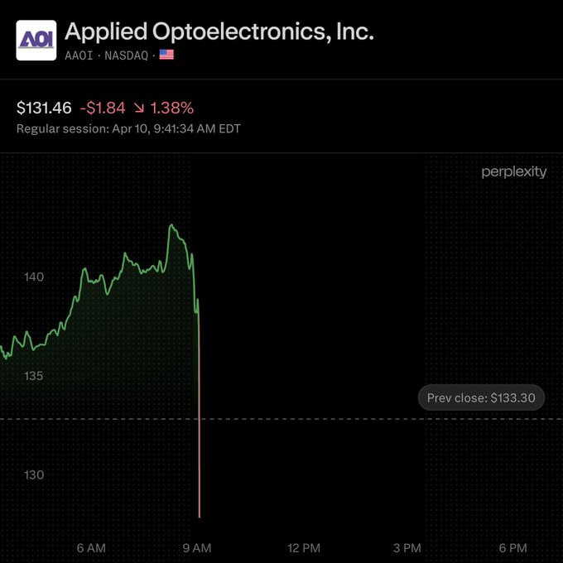563x563 pixels.
Task: Click the 3 PM time axis label
Action: pos(407,548)
